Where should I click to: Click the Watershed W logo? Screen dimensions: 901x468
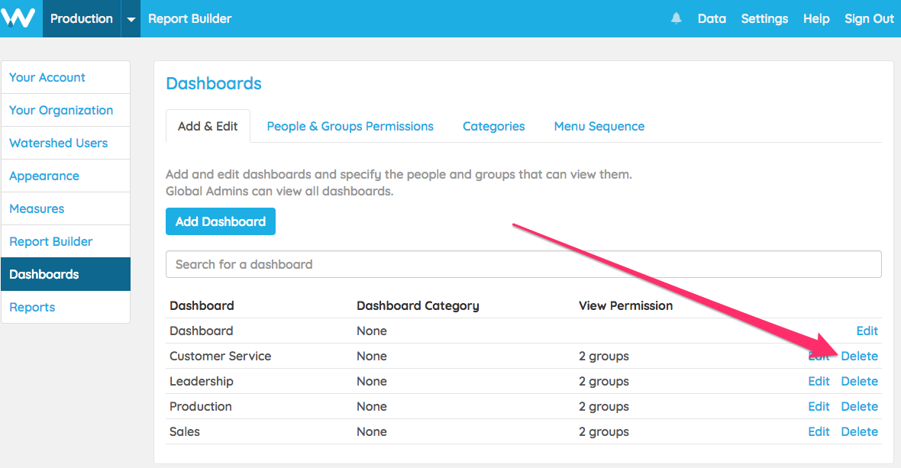point(18,18)
